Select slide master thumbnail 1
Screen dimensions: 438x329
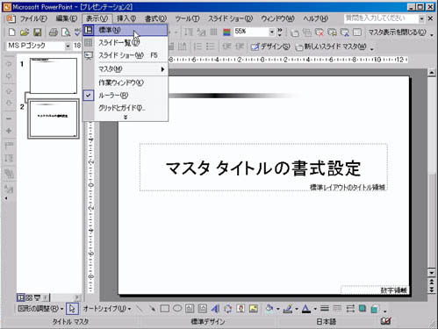point(54,75)
